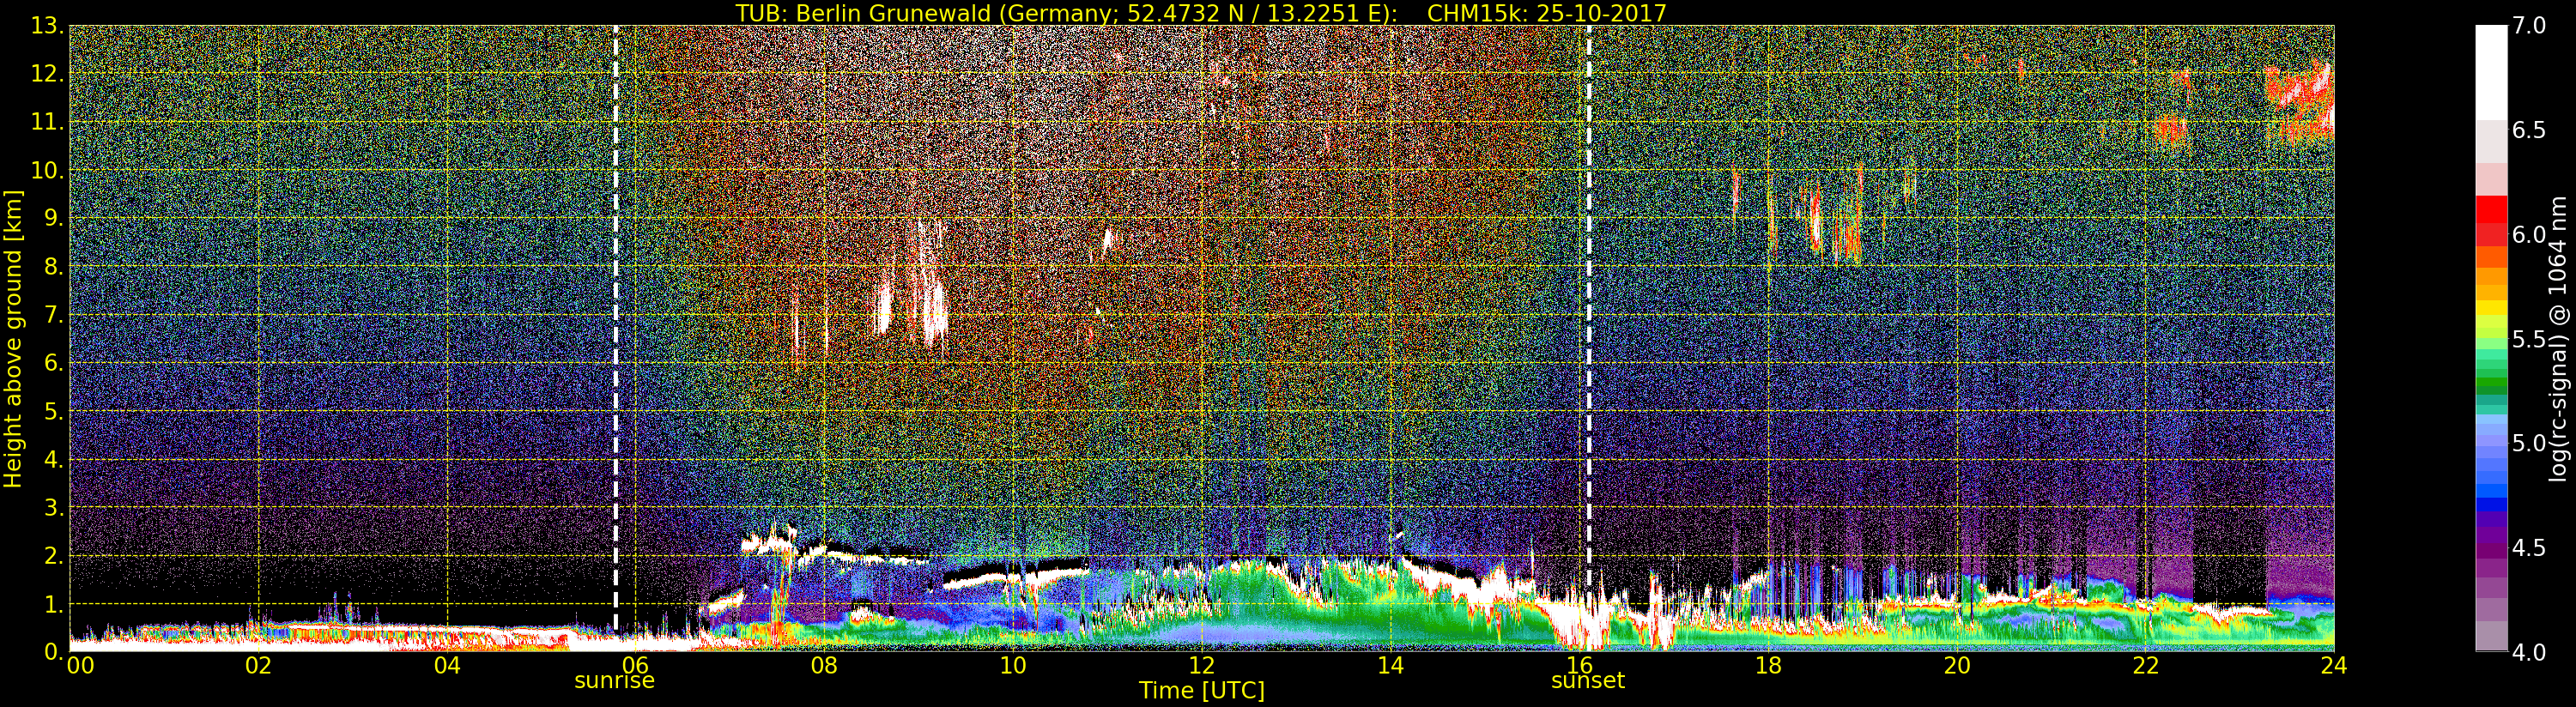
Task: Click the '6.0' colorbar tick value
Action: pyautogui.click(x=2529, y=235)
